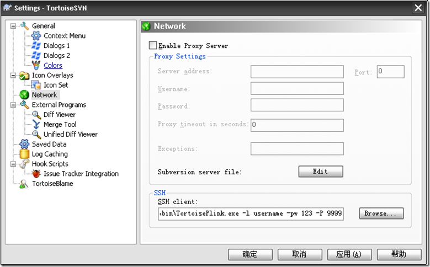Click the Saved Data gear icon
430x267 pixels.
coord(24,144)
